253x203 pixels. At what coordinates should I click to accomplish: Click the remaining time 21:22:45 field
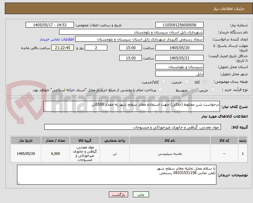click(x=63, y=48)
